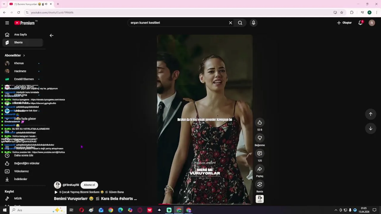
Task: Clear the search box text
Action: 230,23
